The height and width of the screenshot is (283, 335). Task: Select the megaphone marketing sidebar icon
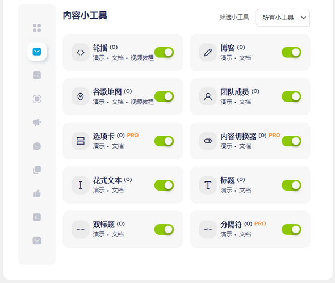[x=37, y=123]
